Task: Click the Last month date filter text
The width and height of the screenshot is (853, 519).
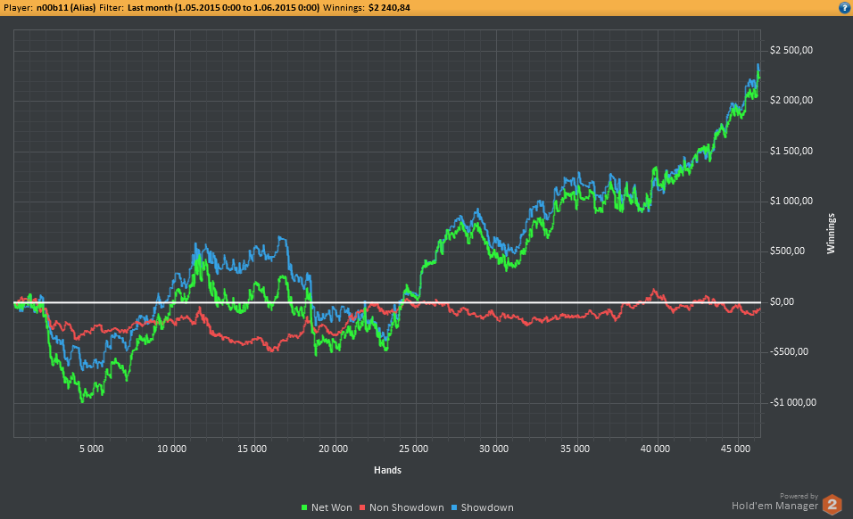Action: 224,8
